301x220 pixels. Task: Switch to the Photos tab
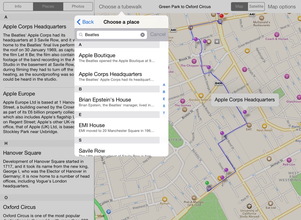[x=78, y=6]
